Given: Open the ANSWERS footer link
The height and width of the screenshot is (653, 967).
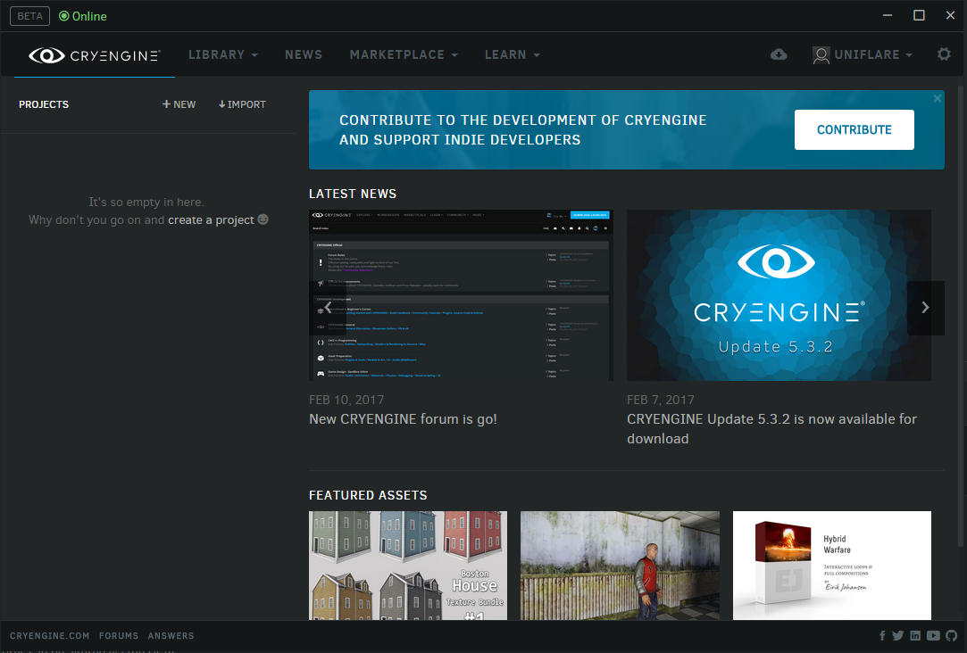Looking at the screenshot, I should click(x=171, y=636).
